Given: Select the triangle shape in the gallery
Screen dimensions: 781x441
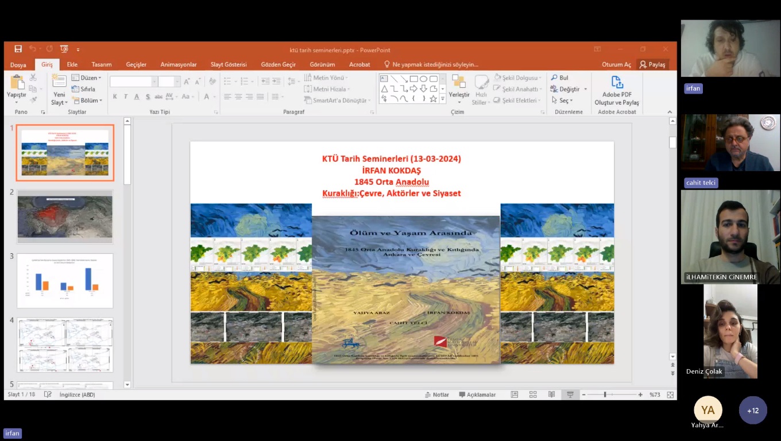Looking at the screenshot, I should [x=384, y=88].
